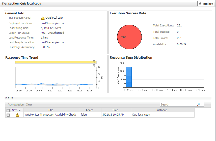This screenshot has width=216, height=141.
Task: Click Acknowledge in Alarms toolbar
Action: pos(16,104)
